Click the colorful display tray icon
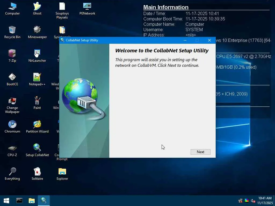 (x=247, y=201)
